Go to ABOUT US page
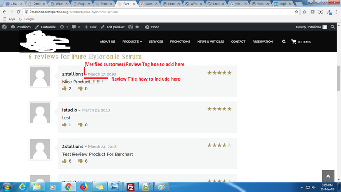Viewport: 341px width, 192px height. click(108, 42)
